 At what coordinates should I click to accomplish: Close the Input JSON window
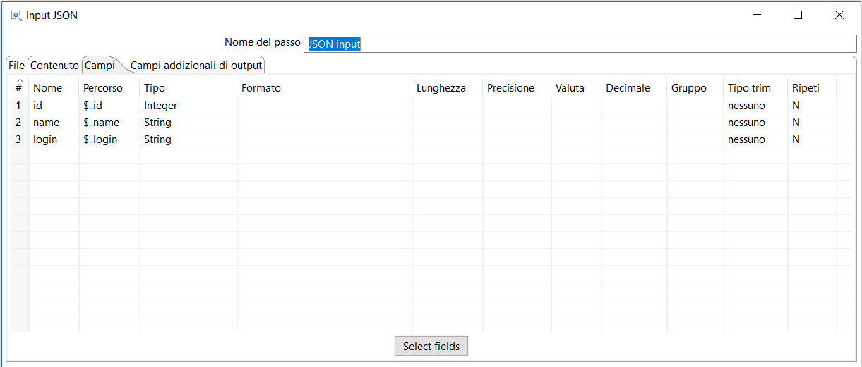point(839,15)
